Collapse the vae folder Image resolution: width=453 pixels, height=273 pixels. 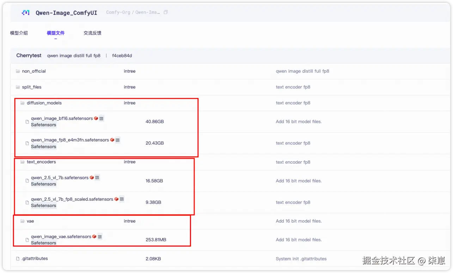pos(30,221)
